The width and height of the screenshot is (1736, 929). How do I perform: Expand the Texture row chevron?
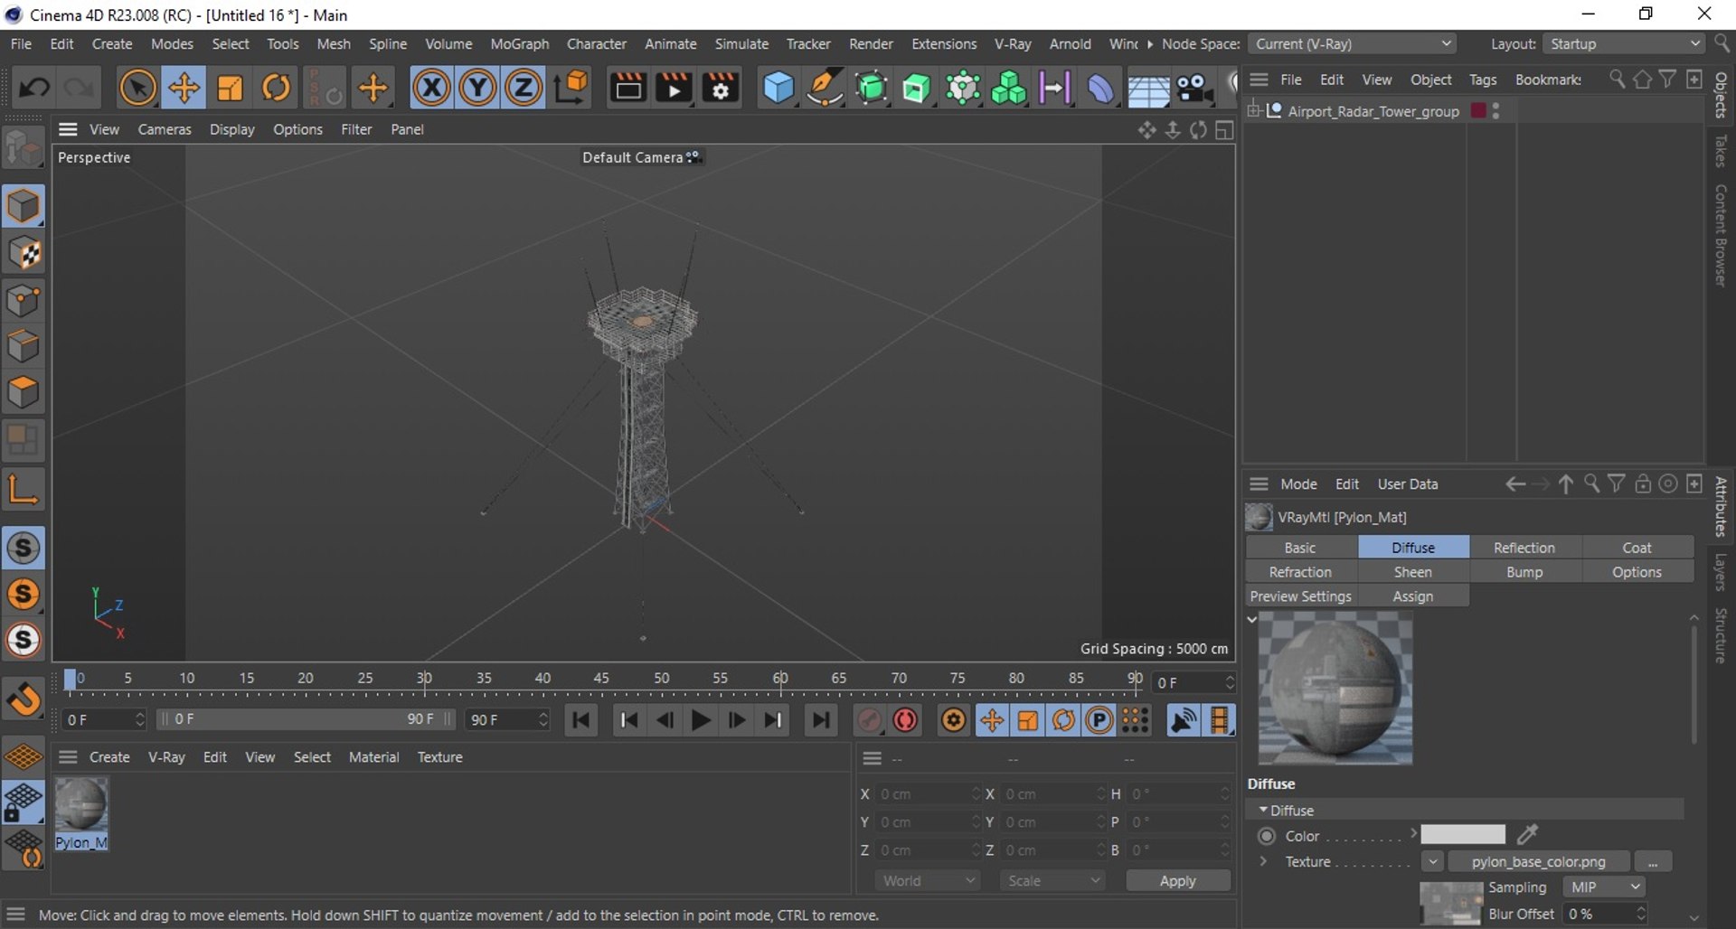[x=1263, y=861]
